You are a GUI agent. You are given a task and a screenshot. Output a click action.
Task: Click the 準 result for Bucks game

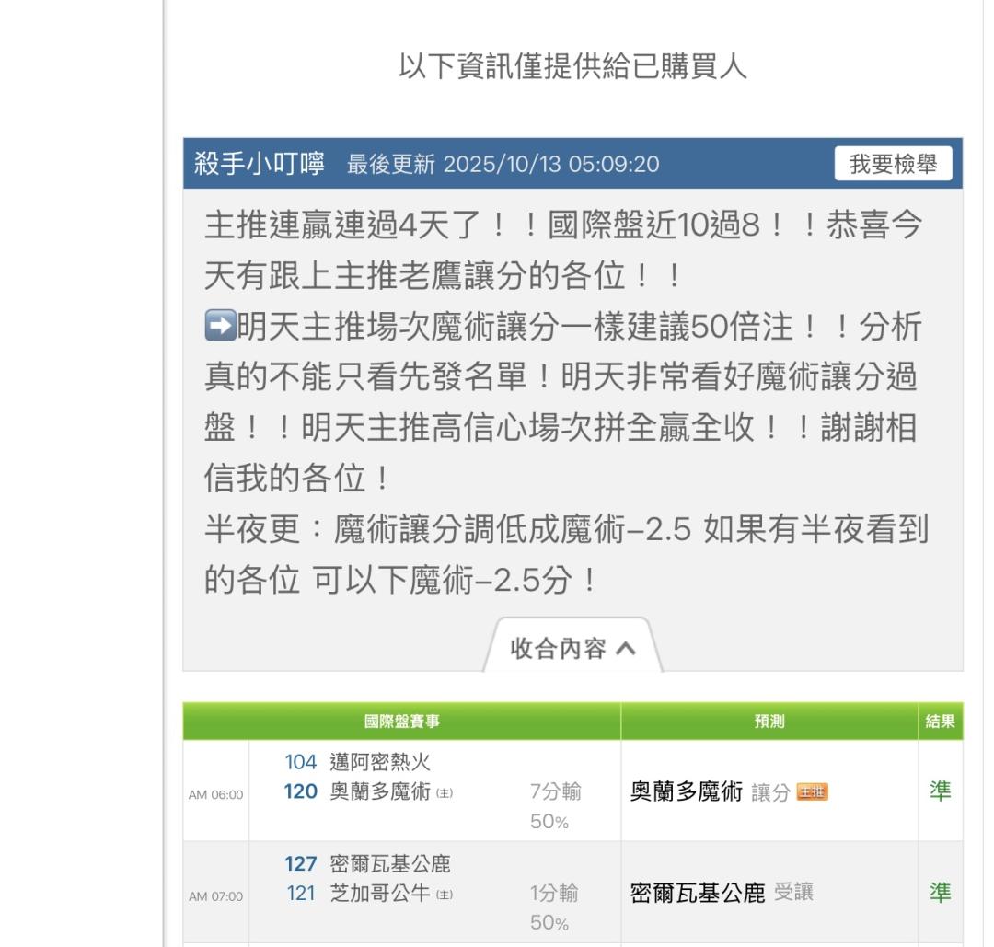click(x=940, y=893)
